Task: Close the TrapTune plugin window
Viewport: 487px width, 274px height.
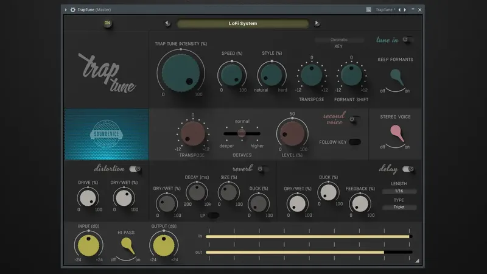Action: coord(419,10)
